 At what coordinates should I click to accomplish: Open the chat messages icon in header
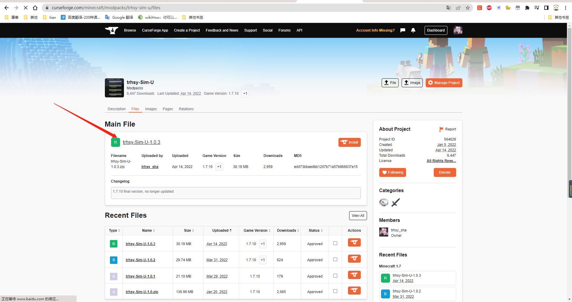click(402, 30)
